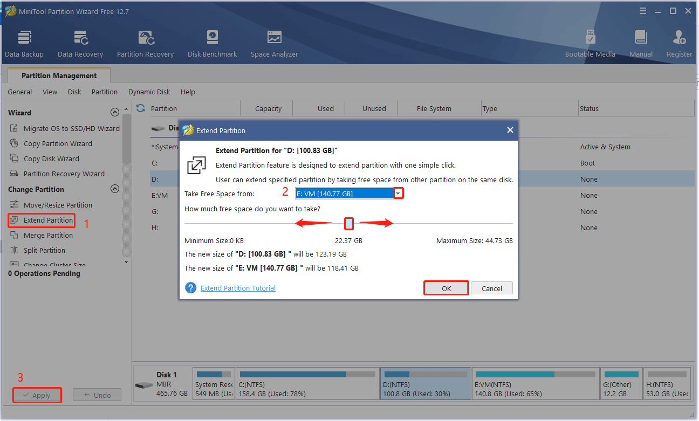
Task: Click the Apply button
Action: [x=37, y=395]
